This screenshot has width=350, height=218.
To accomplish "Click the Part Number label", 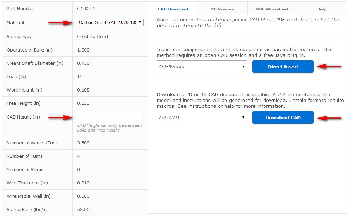I will point(20,9).
